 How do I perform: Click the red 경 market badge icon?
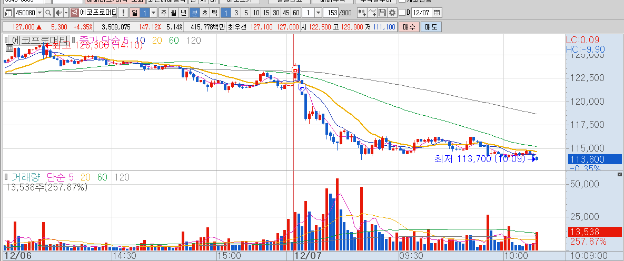click(74, 13)
